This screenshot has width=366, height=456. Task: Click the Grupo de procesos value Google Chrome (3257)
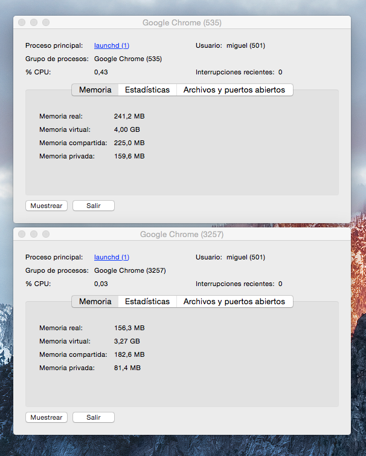(x=130, y=271)
